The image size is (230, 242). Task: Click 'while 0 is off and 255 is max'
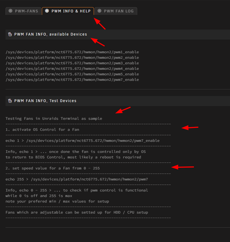tap(39, 196)
